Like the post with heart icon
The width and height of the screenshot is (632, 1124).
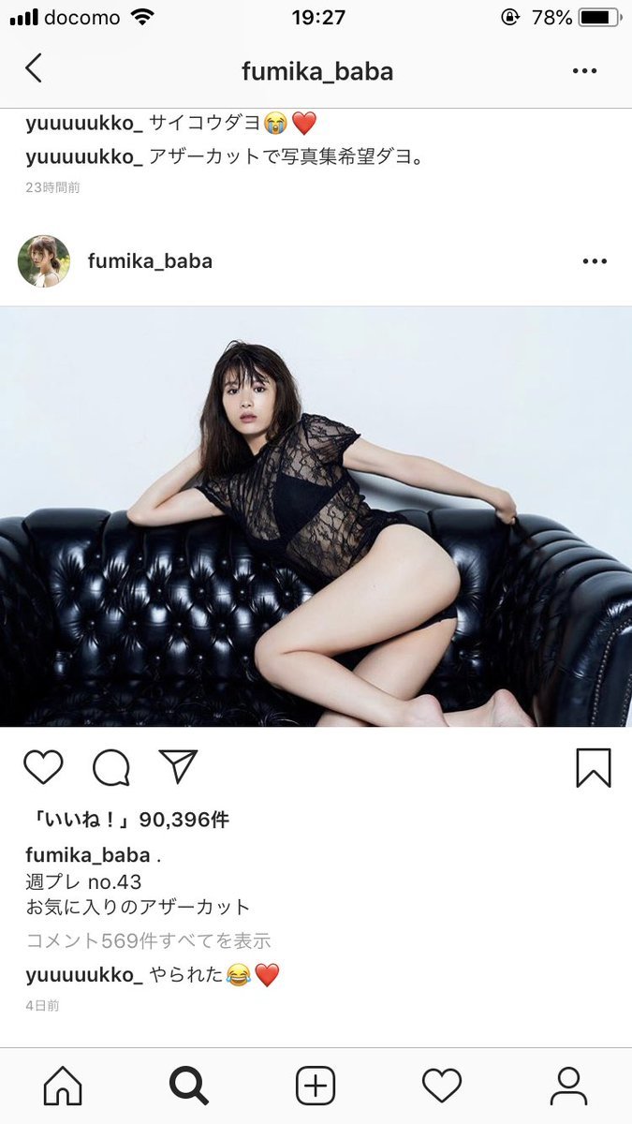coord(43,767)
